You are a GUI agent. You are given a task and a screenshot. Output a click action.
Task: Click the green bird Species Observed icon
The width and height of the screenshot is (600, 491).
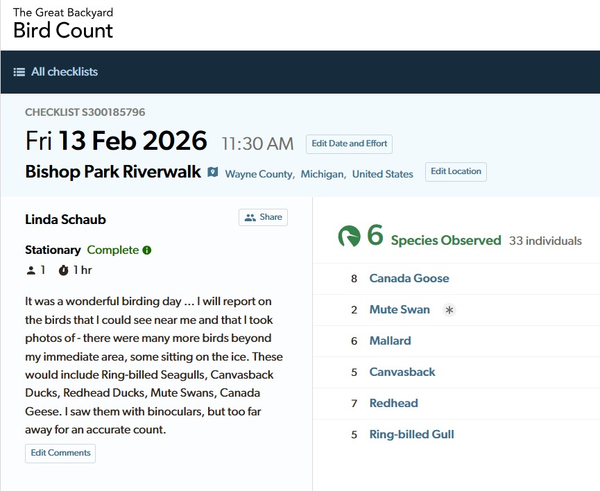point(349,236)
